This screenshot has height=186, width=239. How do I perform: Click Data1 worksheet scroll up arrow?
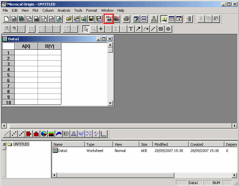pos(110,45)
